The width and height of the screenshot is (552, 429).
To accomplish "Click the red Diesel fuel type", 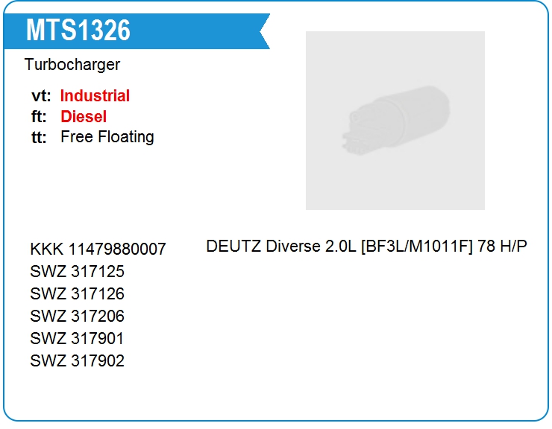I will coord(84,116).
